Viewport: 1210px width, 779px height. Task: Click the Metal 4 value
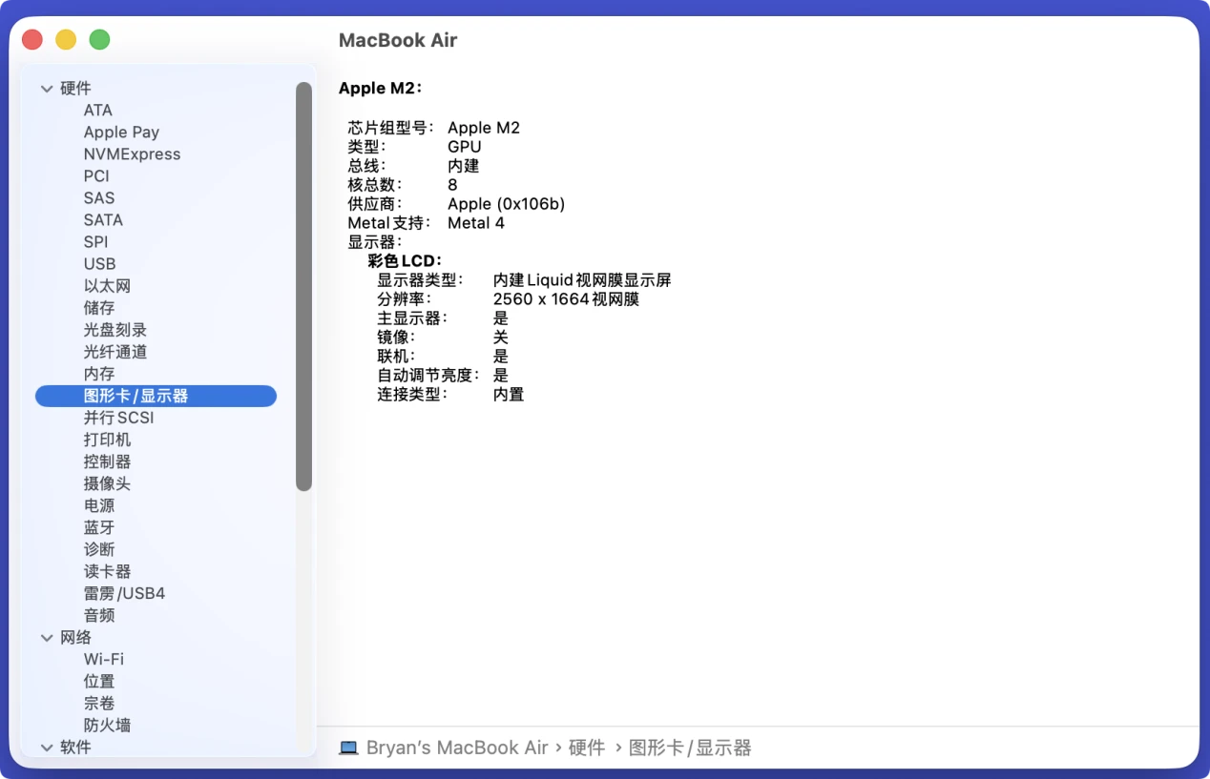pyautogui.click(x=476, y=223)
